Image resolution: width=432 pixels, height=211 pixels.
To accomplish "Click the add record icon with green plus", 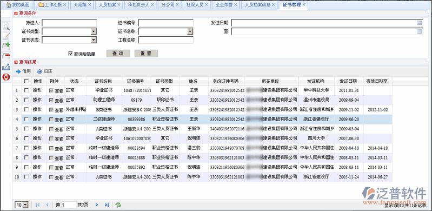I will click(x=6, y=46).
